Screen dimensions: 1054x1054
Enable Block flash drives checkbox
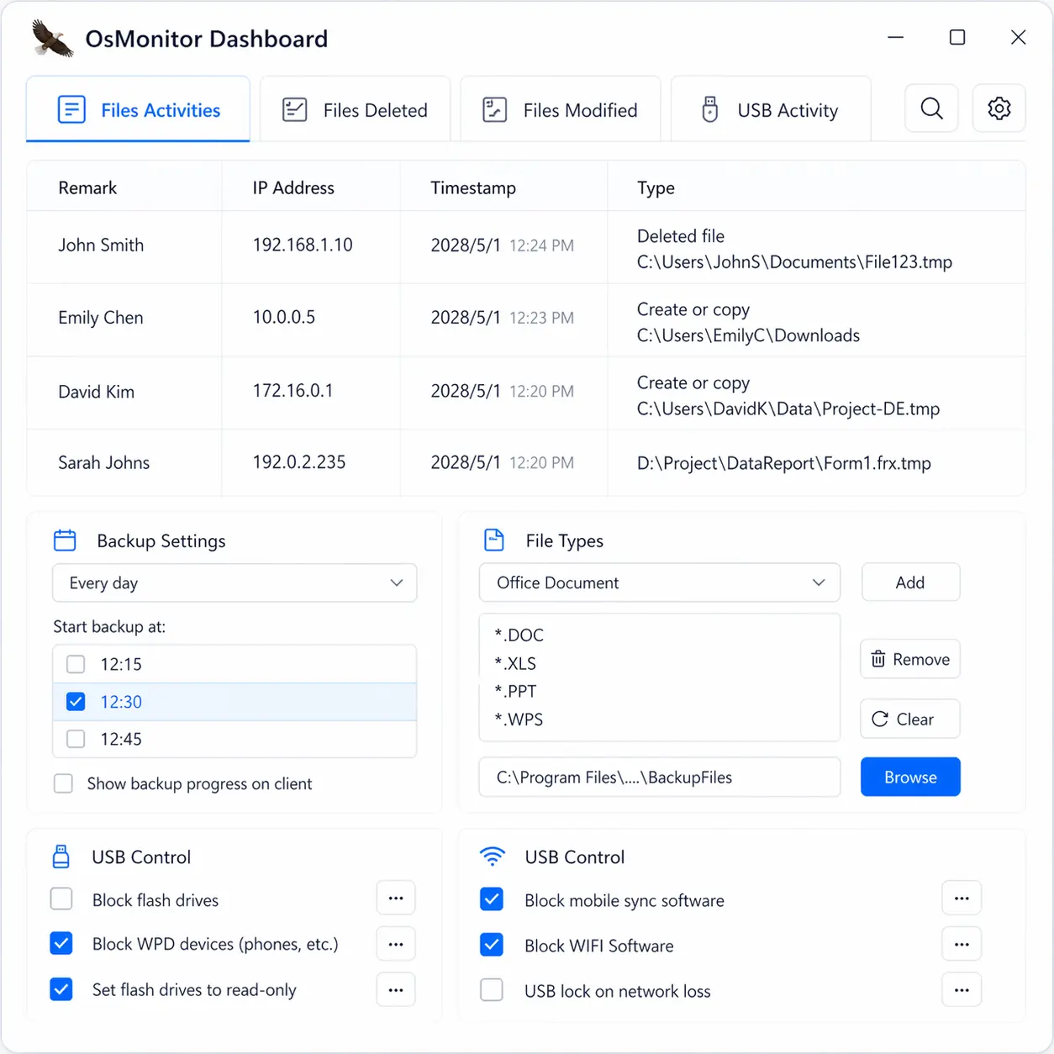coord(61,899)
